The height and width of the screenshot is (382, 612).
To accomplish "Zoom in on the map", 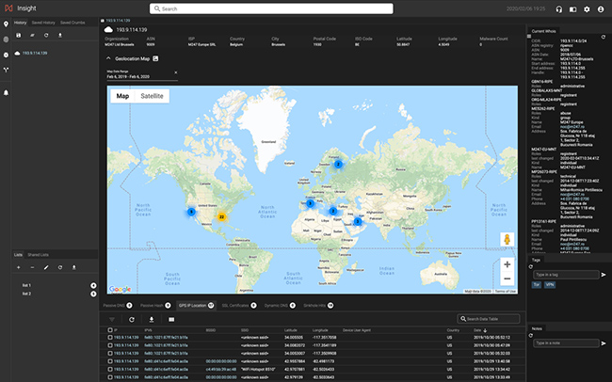I will pos(507,264).
